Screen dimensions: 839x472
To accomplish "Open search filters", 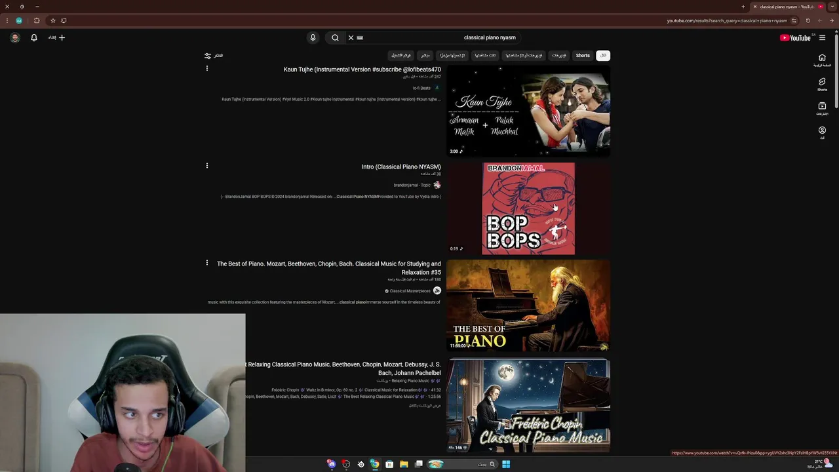I will pyautogui.click(x=214, y=56).
